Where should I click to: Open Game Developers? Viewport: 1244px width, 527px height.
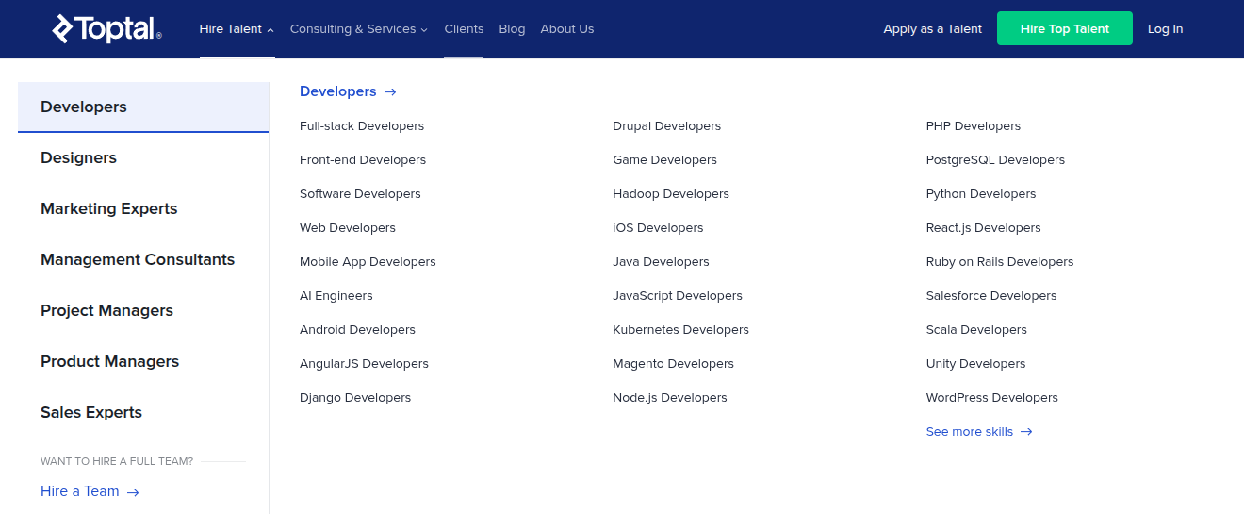tap(664, 160)
